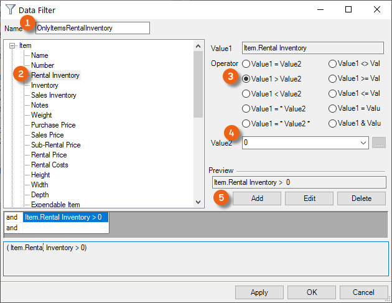Viewport: 392px width, 303px height.
Task: Click the Name input field
Action: (x=92, y=28)
